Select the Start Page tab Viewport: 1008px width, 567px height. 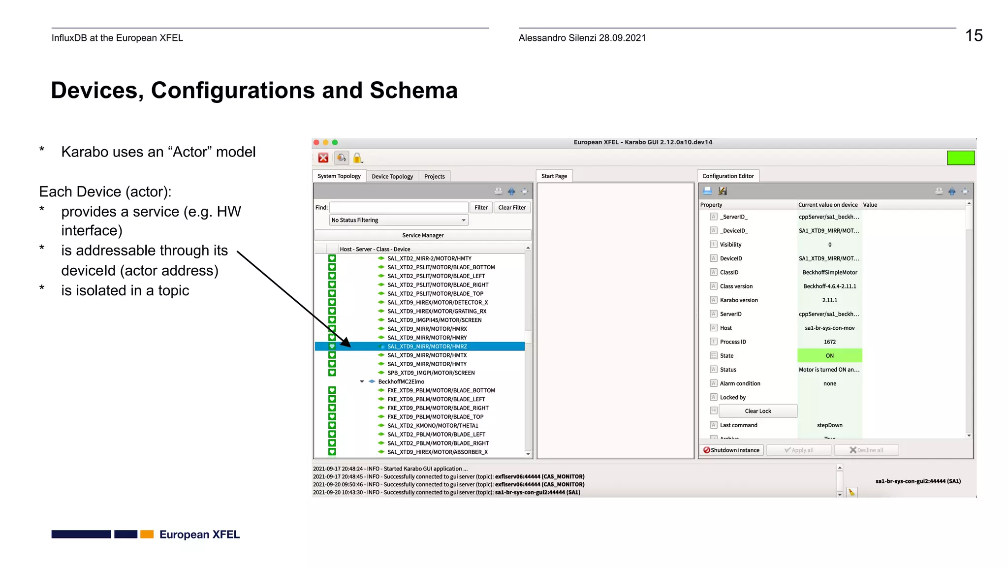[554, 176]
